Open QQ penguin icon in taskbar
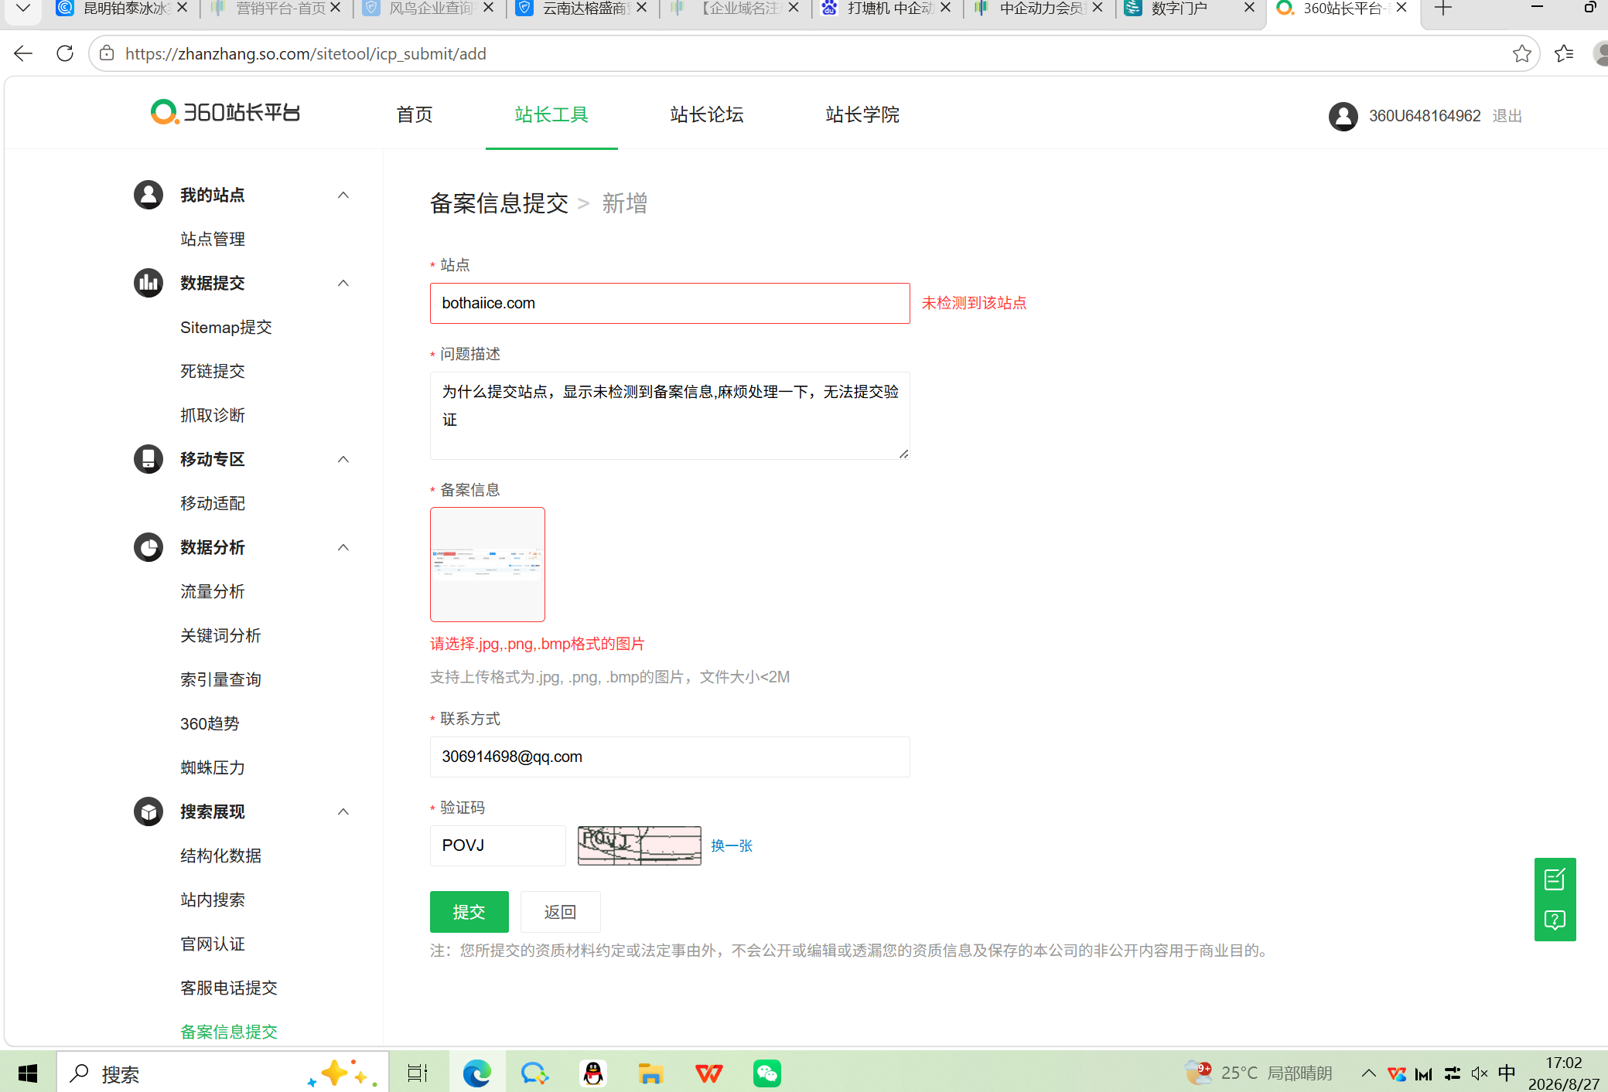Viewport: 1608px width, 1092px height. point(593,1073)
